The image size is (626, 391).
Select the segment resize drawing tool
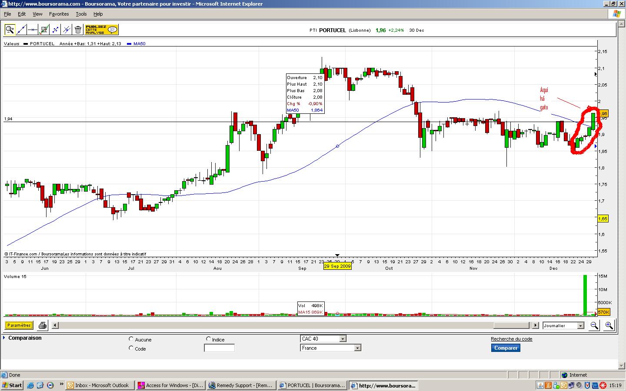click(55, 30)
